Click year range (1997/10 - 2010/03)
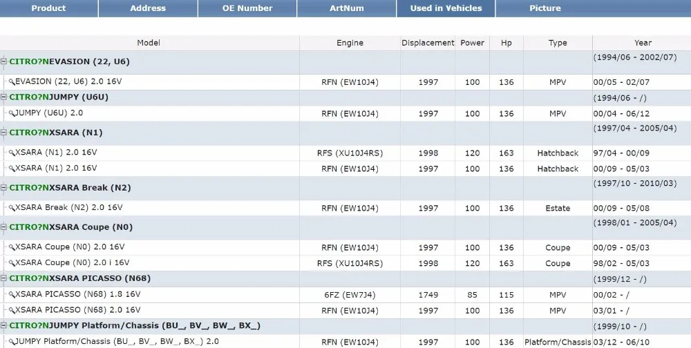 click(x=634, y=183)
